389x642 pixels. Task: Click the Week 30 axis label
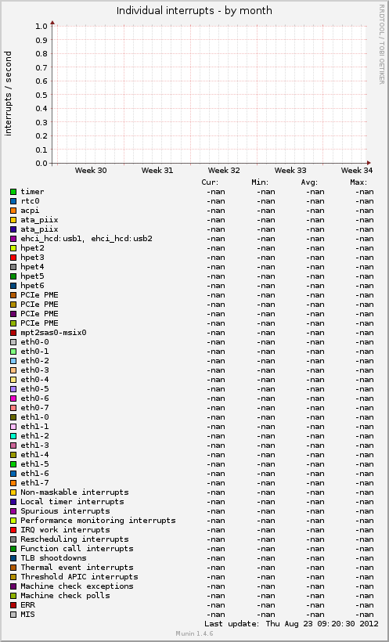point(91,171)
